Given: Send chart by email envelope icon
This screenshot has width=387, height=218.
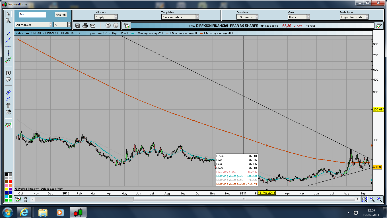Looking at the screenshot, I should pos(92,26).
